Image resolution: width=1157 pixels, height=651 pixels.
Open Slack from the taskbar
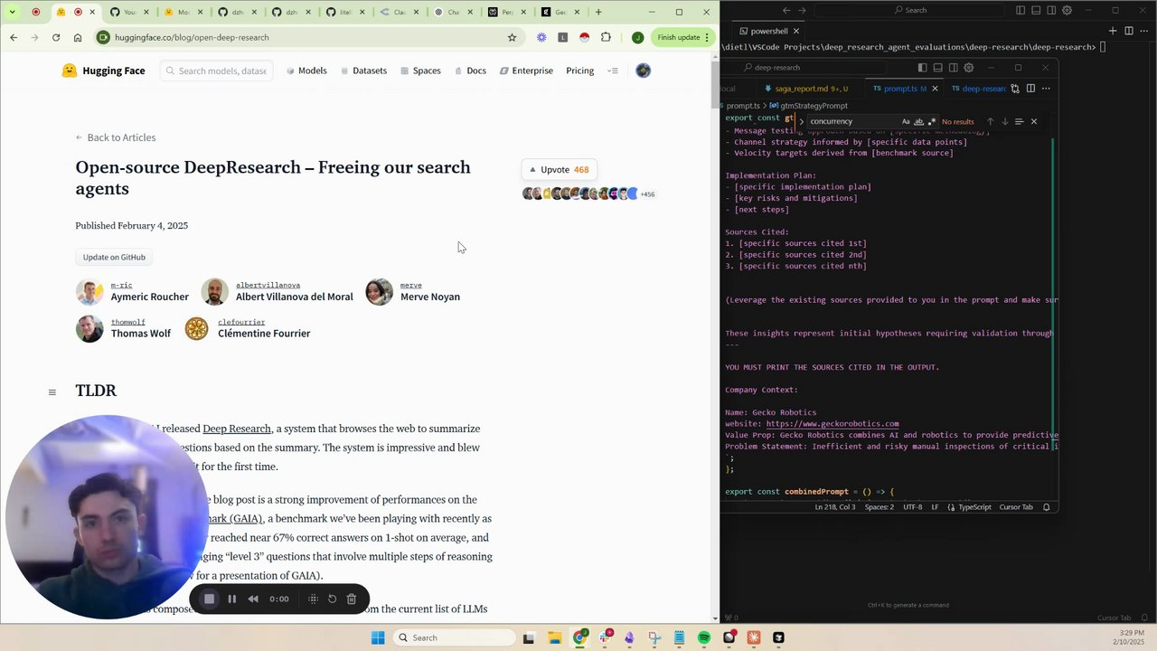click(x=605, y=637)
